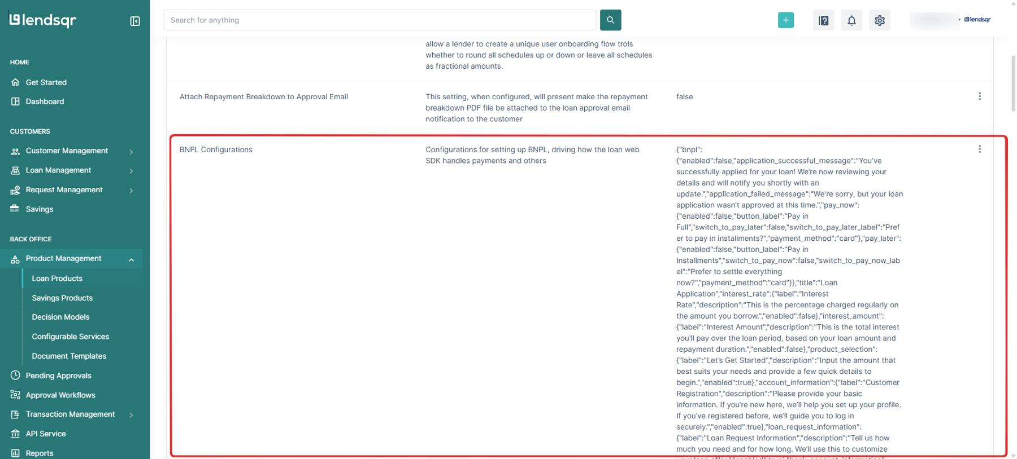This screenshot has height=459, width=1017.
Task: Open the Dashboard link
Action: pyautogui.click(x=45, y=101)
